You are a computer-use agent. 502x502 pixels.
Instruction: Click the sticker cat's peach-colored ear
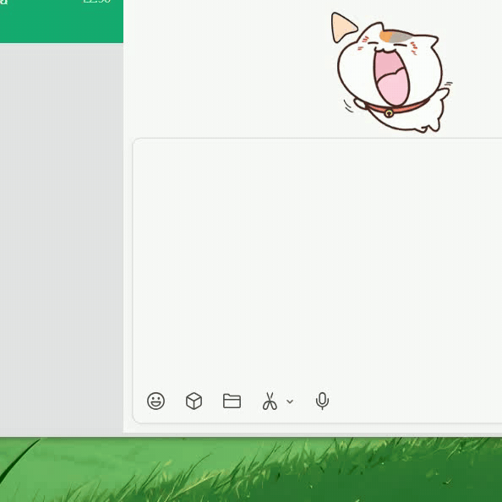(x=342, y=27)
